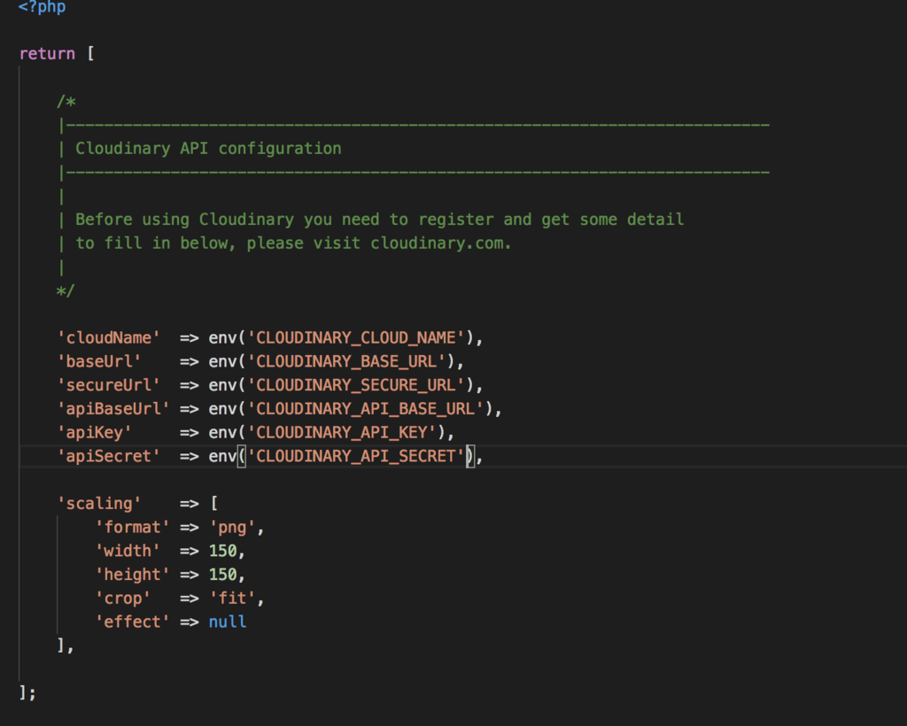Image resolution: width=907 pixels, height=726 pixels.
Task: Click the '],' closing the scaling array
Action: [x=66, y=645]
